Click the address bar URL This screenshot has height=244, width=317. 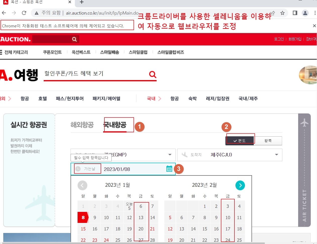102,13
